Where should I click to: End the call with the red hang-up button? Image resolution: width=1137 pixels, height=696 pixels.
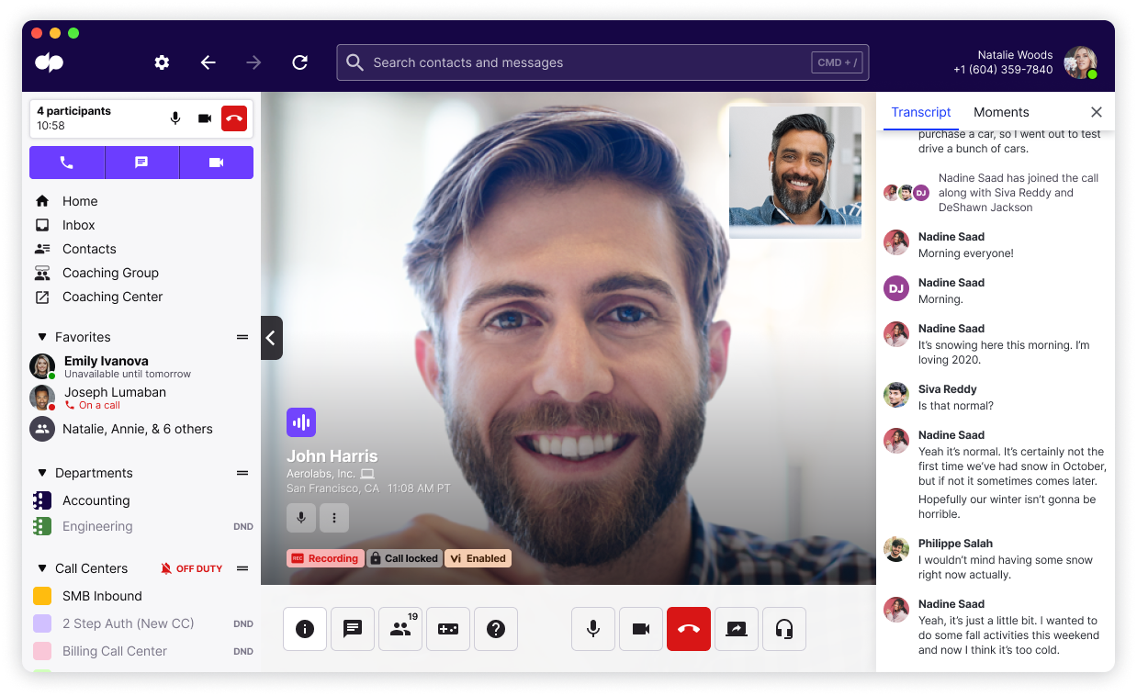coord(689,629)
